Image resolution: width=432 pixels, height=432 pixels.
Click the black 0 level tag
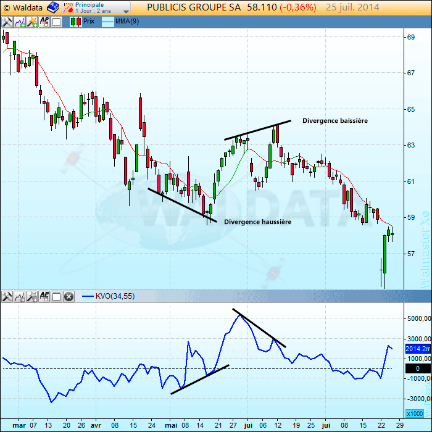coord(418,368)
